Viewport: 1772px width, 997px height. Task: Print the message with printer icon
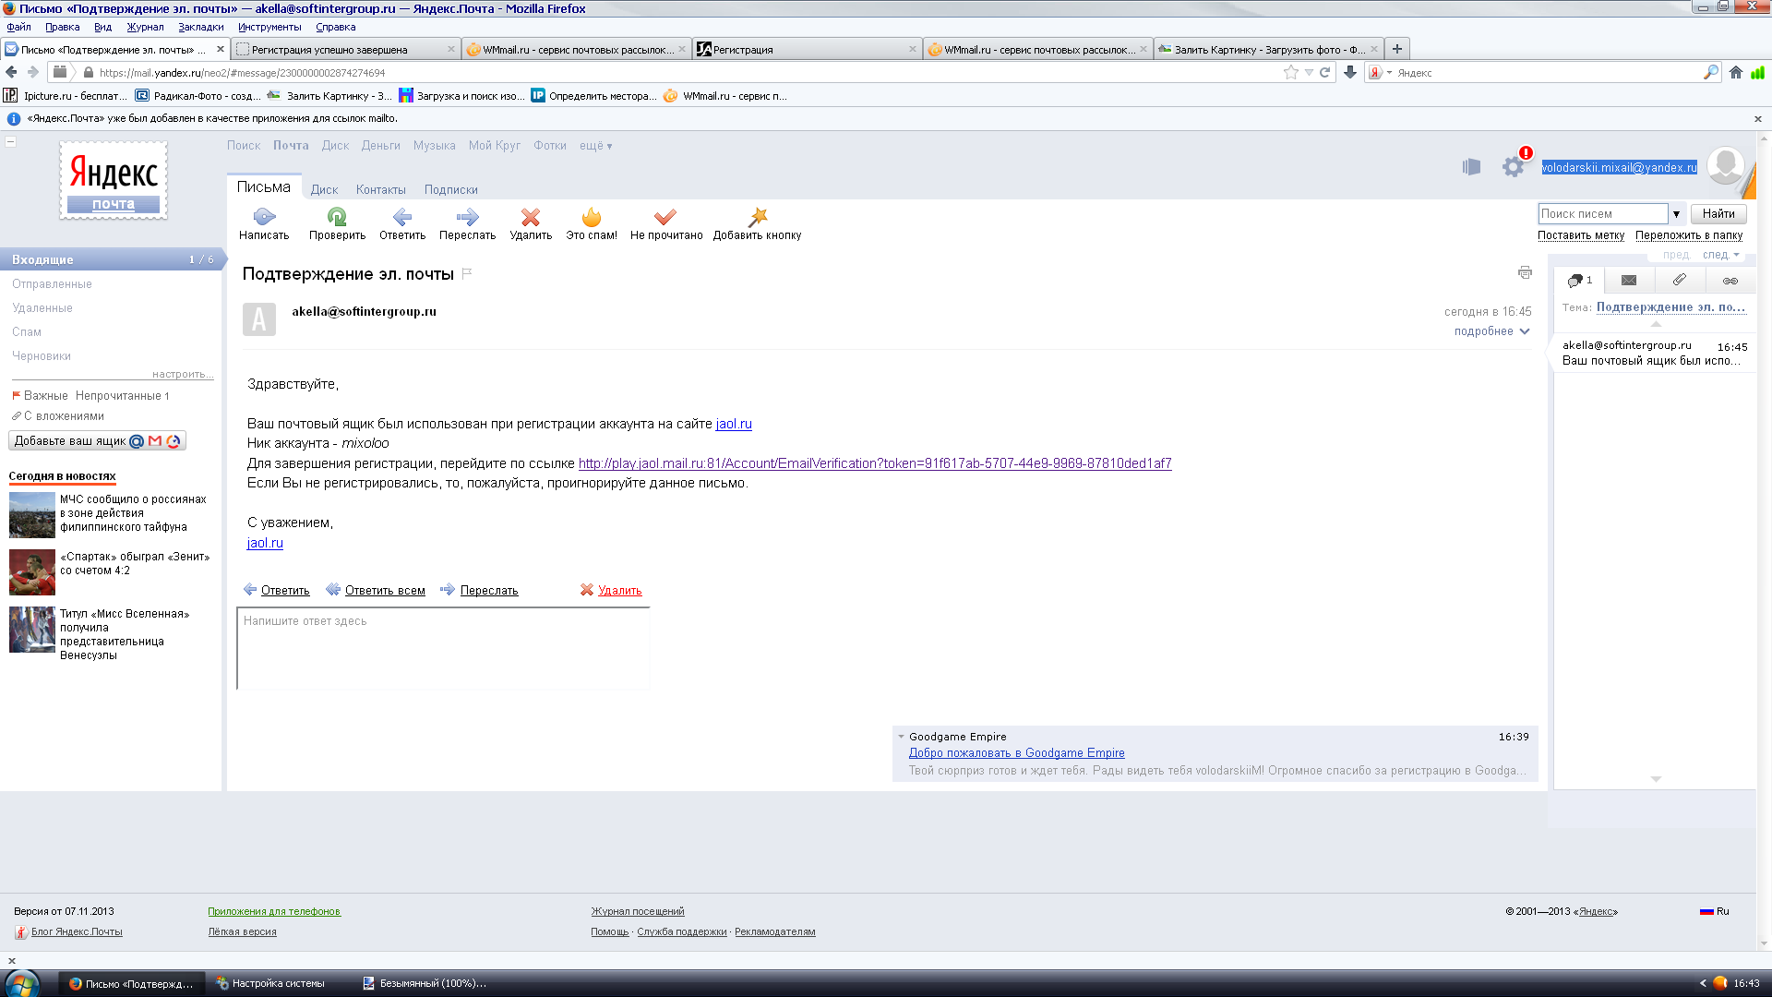point(1525,272)
